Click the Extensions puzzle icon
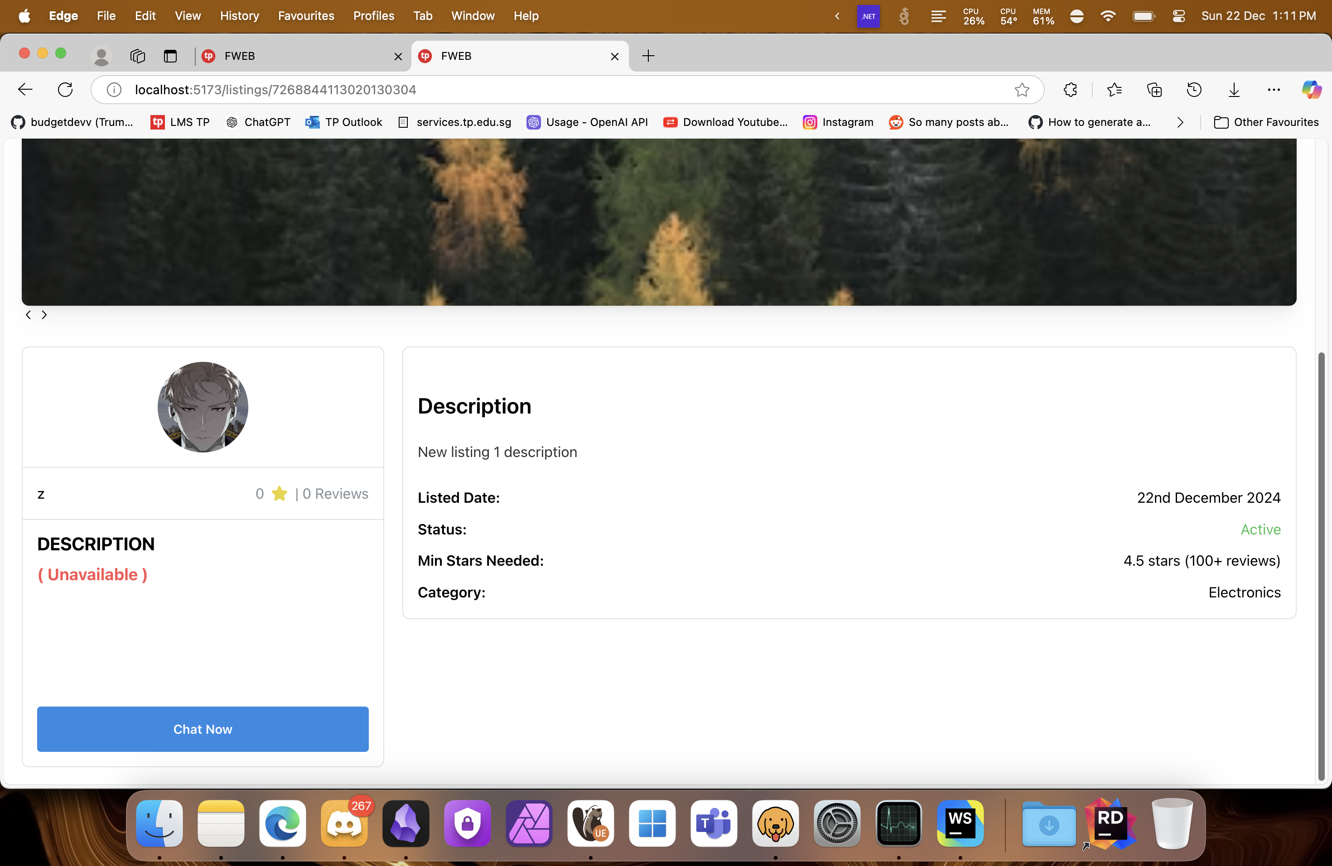Viewport: 1332px width, 866px height. [1070, 90]
